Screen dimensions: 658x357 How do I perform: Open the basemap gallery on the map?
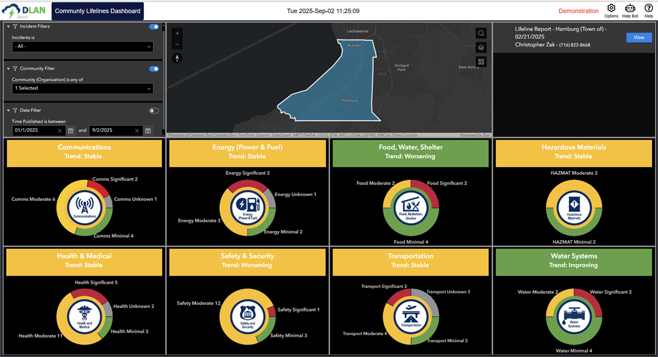coord(481,61)
